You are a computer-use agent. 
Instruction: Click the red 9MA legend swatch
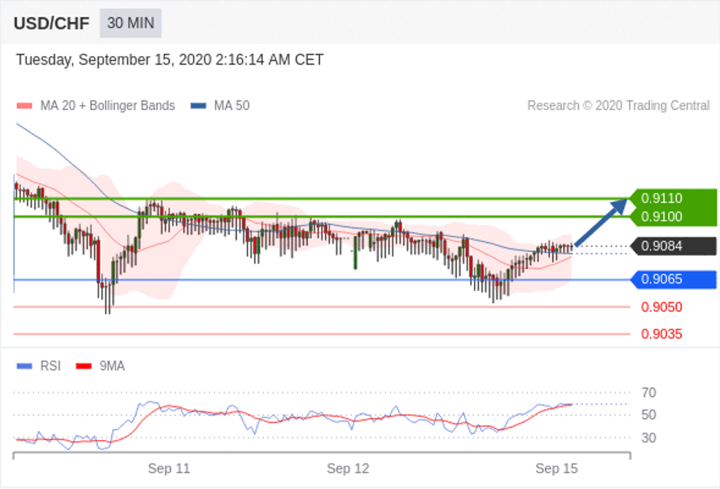[x=84, y=366]
